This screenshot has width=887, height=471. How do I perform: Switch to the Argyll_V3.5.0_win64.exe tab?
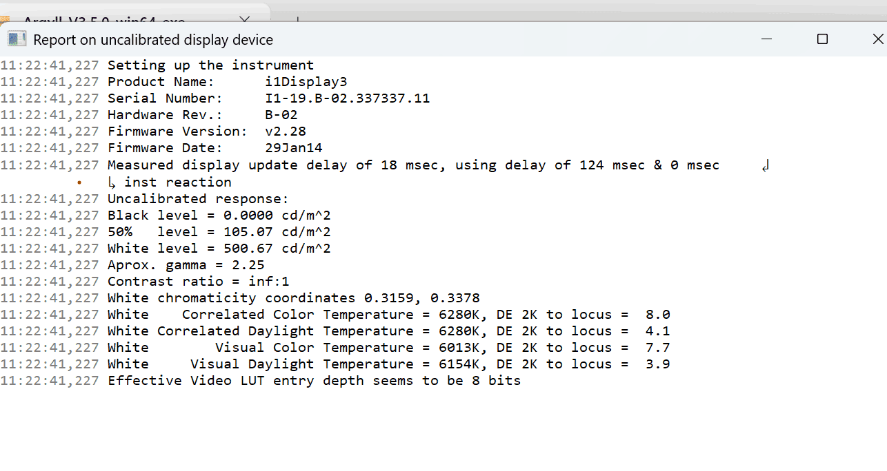(103, 21)
